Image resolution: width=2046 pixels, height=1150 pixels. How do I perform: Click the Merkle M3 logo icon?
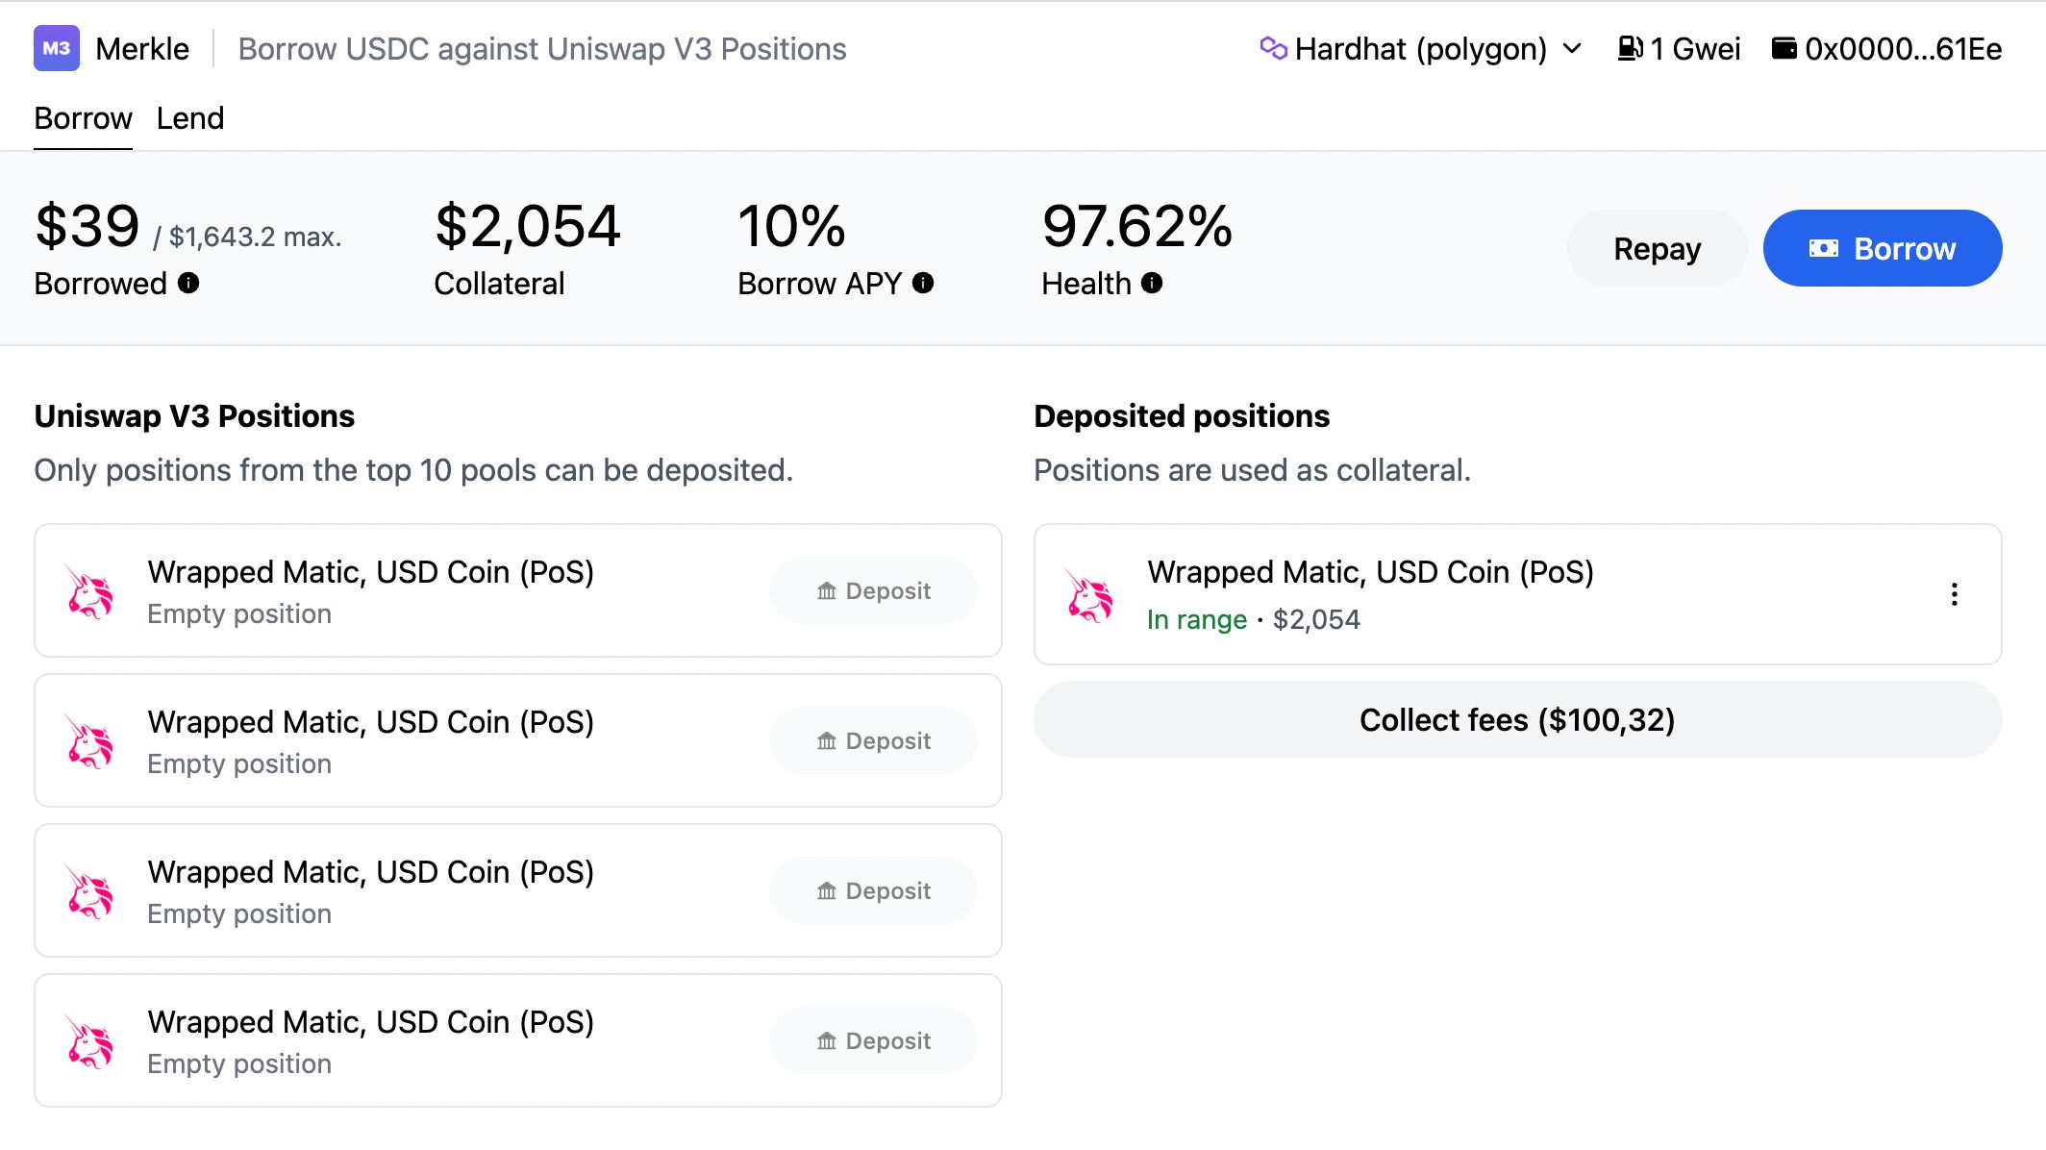[x=57, y=48]
